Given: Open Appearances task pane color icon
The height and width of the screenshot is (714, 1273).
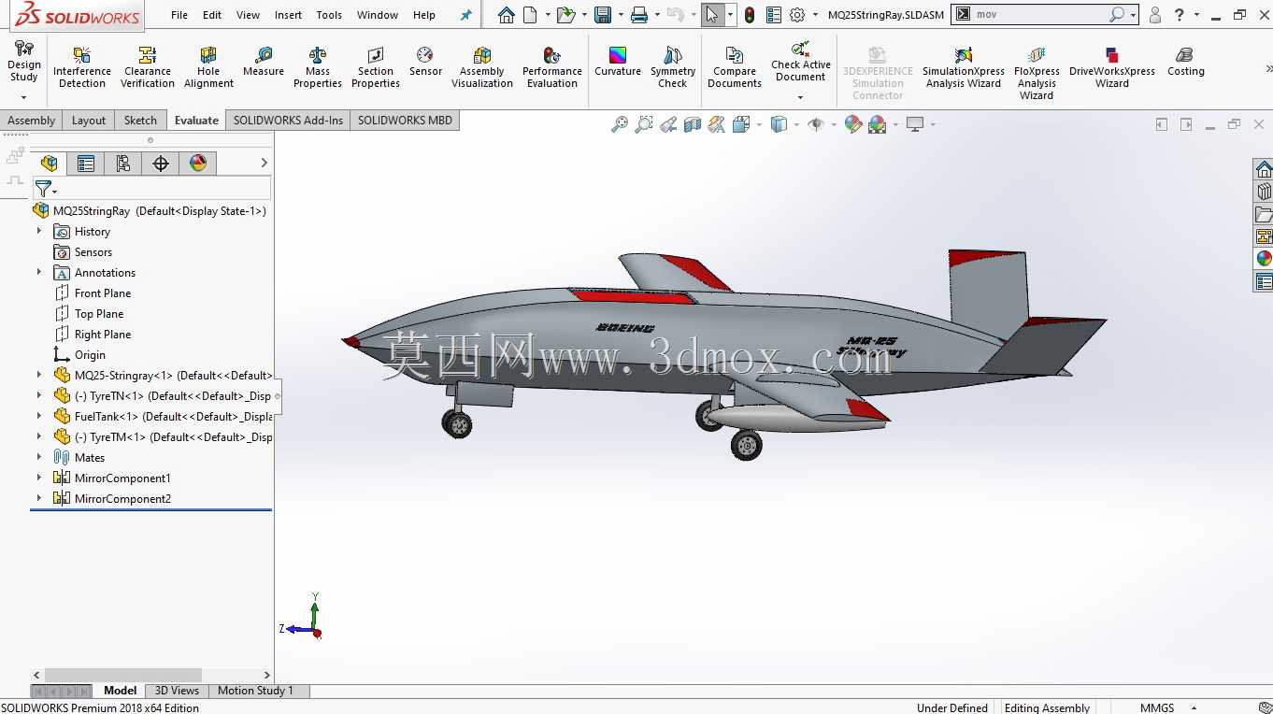Looking at the screenshot, I should pyautogui.click(x=1264, y=259).
